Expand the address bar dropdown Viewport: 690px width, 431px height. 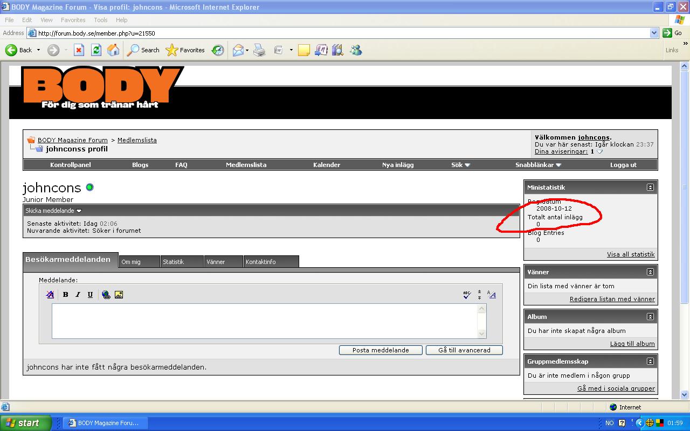(654, 33)
